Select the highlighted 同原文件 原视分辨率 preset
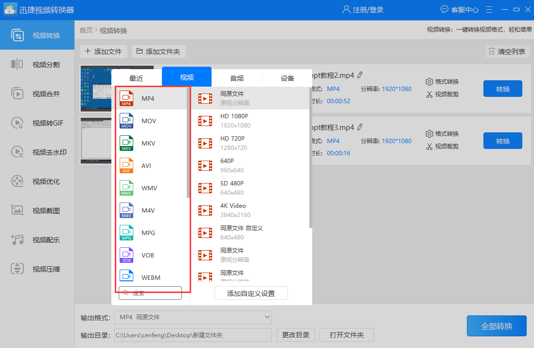Image resolution: width=534 pixels, height=348 pixels. 250,98
